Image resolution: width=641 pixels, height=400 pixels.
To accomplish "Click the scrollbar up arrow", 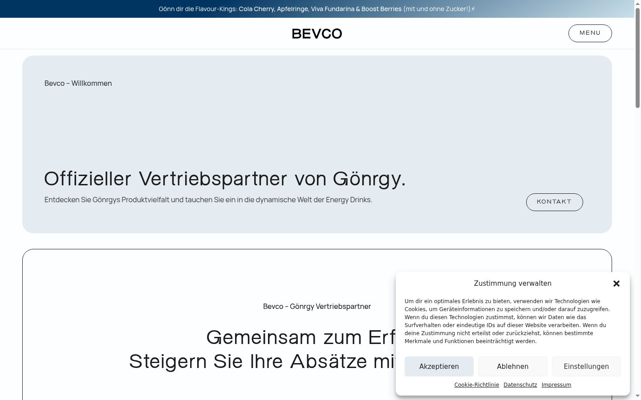I will (x=637, y=4).
